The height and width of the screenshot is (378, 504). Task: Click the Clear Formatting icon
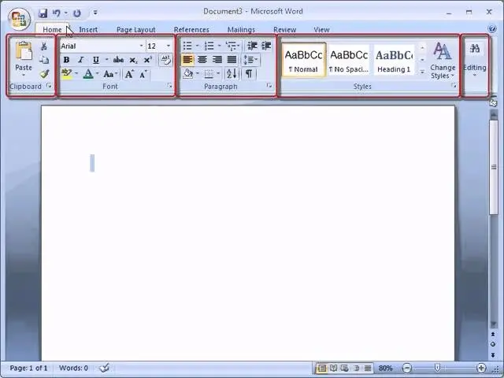coord(165,60)
